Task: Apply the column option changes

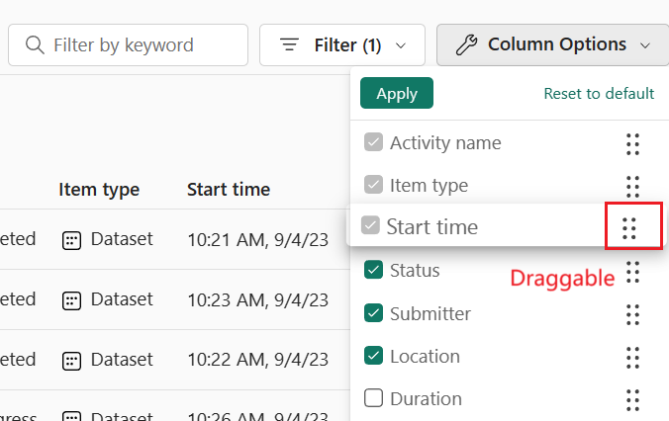Action: [x=396, y=94]
